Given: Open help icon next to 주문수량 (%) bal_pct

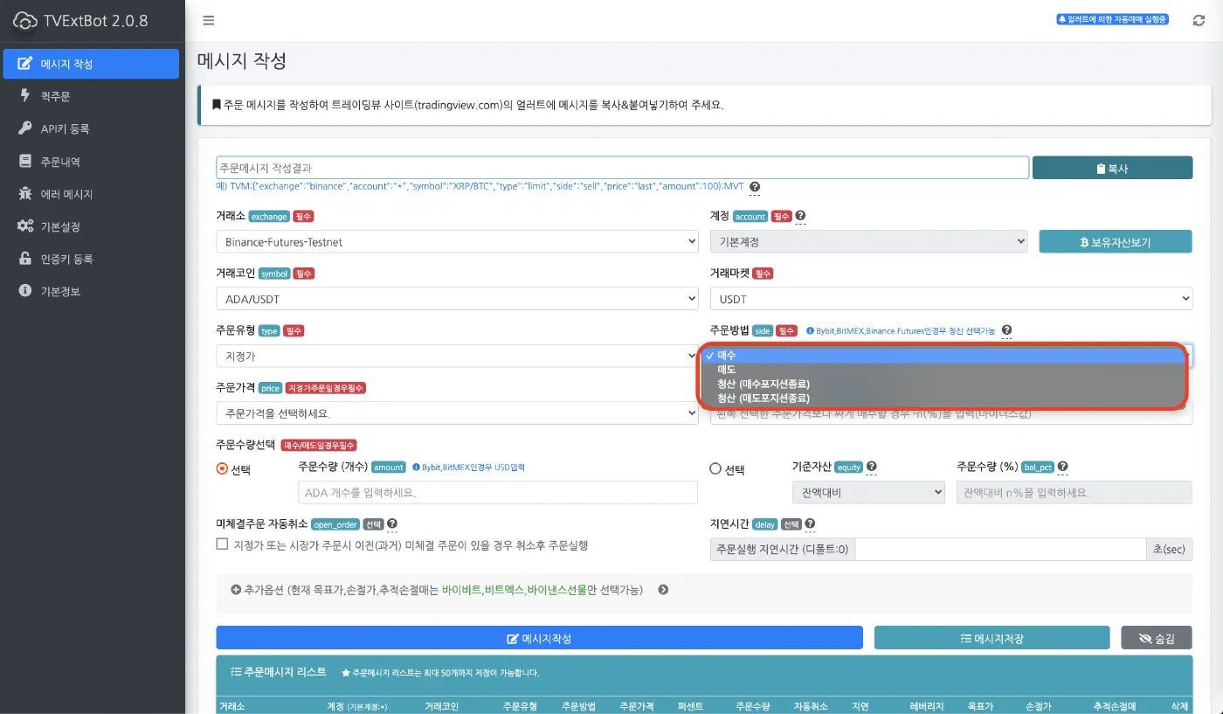Looking at the screenshot, I should [x=1063, y=467].
